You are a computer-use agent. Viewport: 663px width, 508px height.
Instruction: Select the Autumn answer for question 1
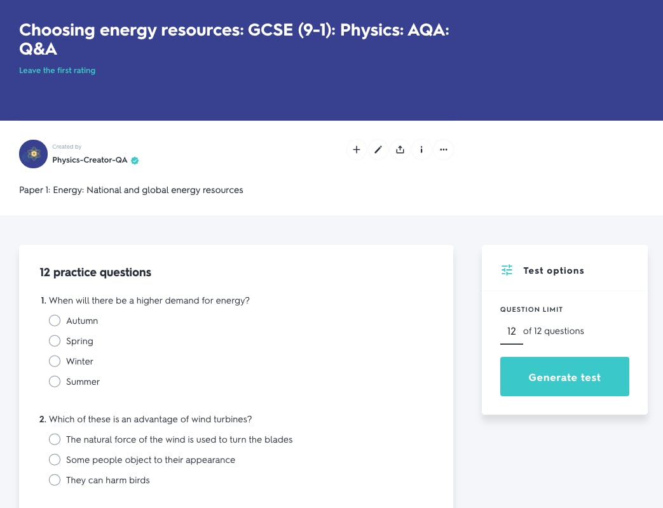coord(55,320)
